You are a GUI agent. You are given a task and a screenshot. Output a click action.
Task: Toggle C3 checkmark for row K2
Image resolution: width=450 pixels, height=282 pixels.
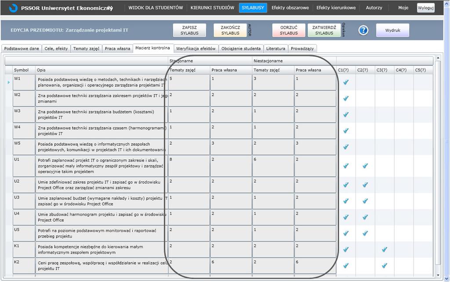[x=384, y=266]
